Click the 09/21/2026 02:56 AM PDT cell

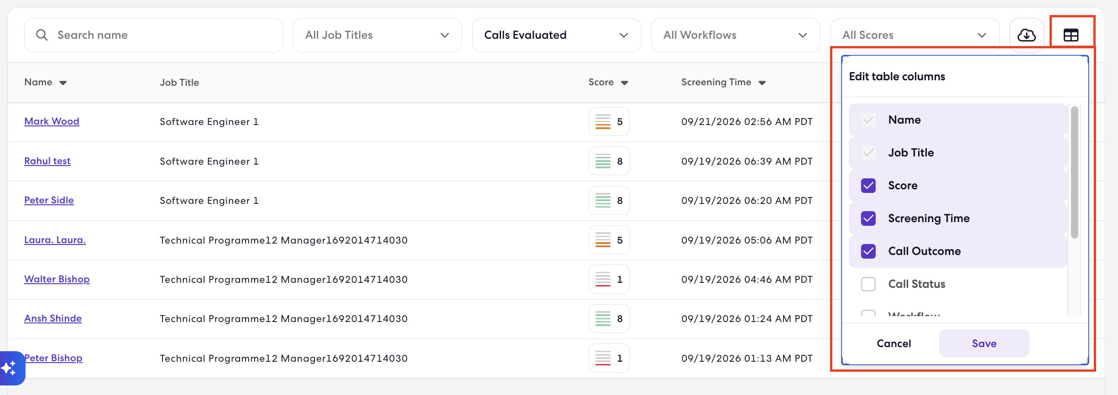[747, 122]
